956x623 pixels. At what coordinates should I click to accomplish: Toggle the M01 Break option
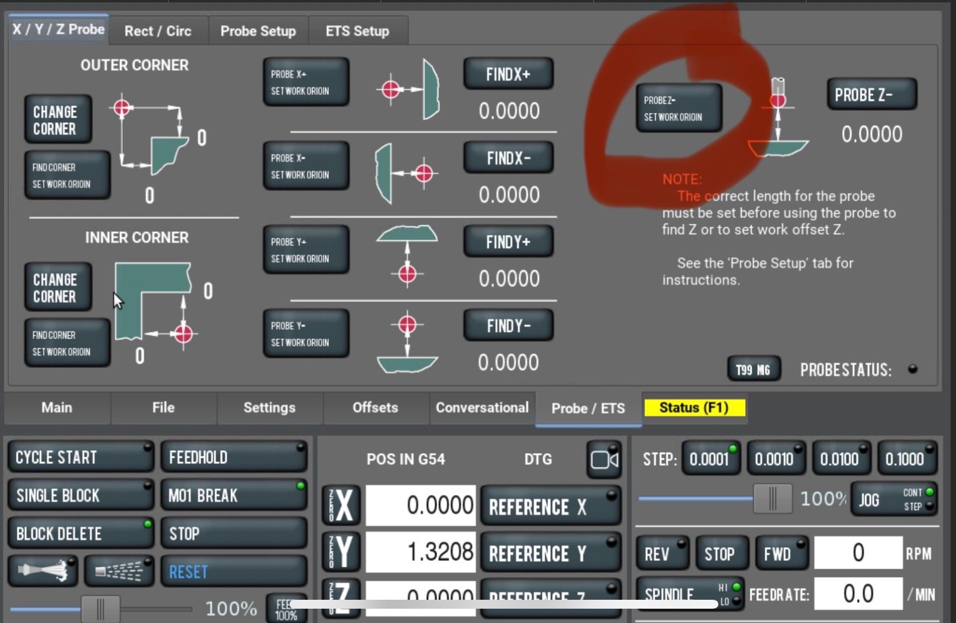pos(233,495)
